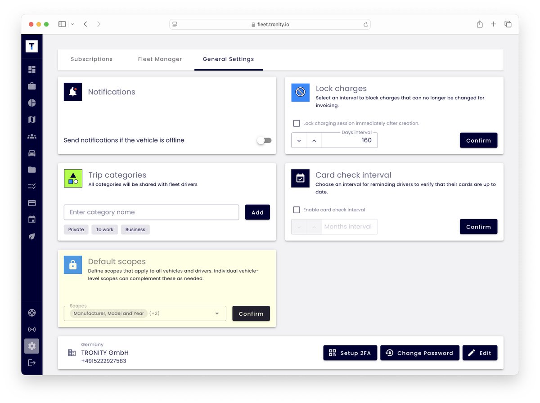
Task: Select the To work category chip
Action: point(104,229)
